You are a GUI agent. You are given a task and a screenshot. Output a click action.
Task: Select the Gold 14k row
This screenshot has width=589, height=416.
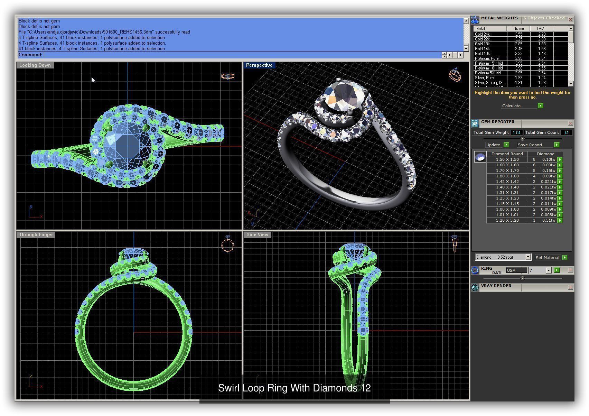click(521, 49)
